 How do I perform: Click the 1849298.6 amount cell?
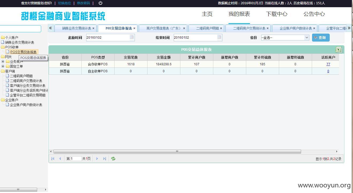tap(164, 64)
